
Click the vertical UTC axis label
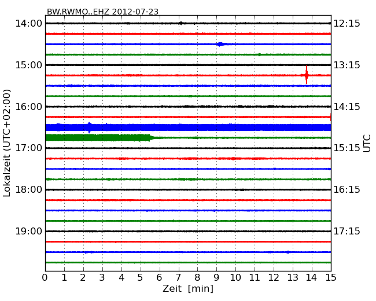(367, 144)
